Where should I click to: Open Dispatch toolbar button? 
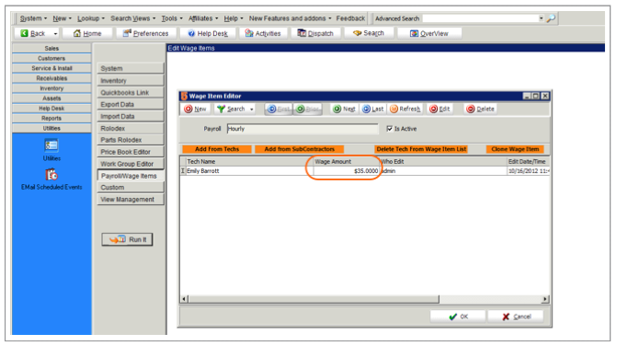pos(315,33)
